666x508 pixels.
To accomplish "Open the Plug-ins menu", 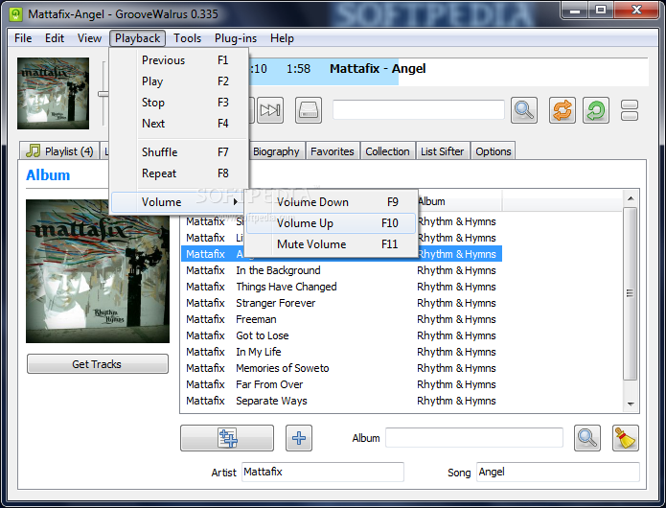I will pyautogui.click(x=236, y=38).
